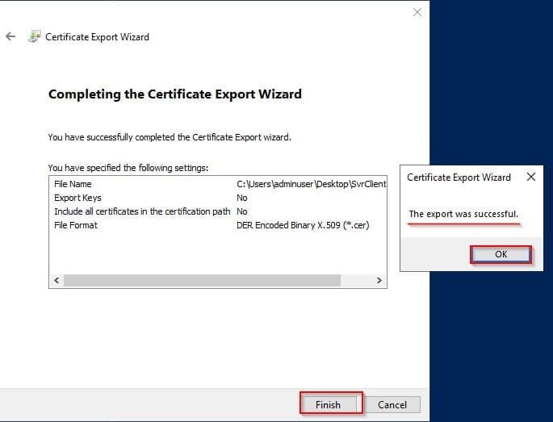553x422 pixels.
Task: Click the settings list's right scroll arrow
Action: pyautogui.click(x=379, y=280)
